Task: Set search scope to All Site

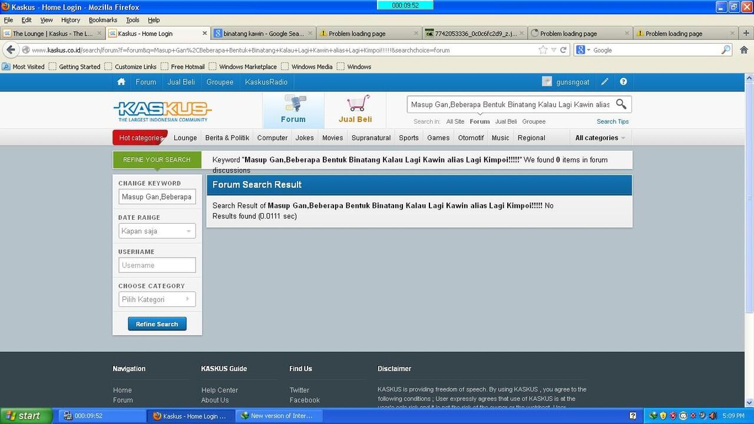Action: click(455, 121)
